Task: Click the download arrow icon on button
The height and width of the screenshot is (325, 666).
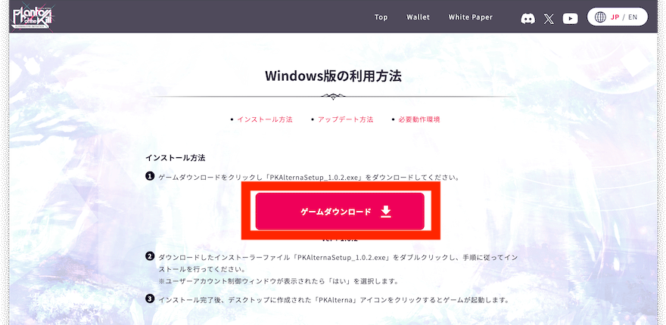Action: (x=386, y=212)
